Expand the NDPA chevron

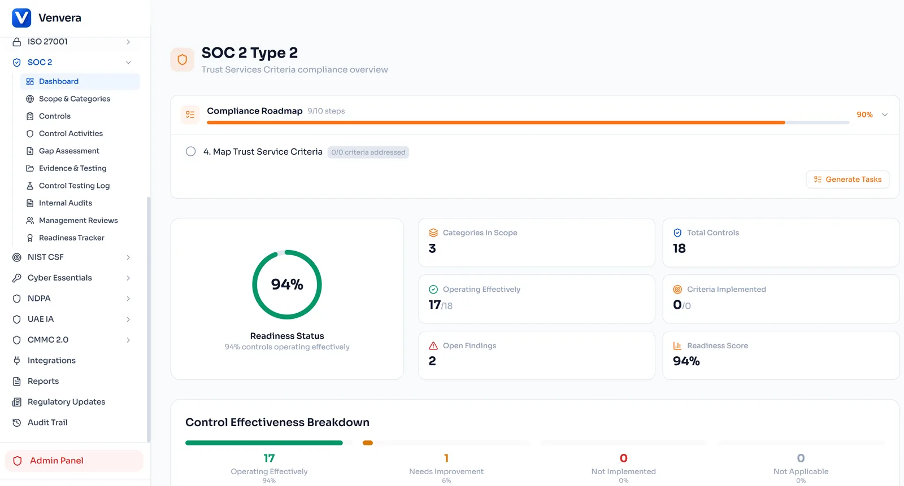tap(128, 299)
